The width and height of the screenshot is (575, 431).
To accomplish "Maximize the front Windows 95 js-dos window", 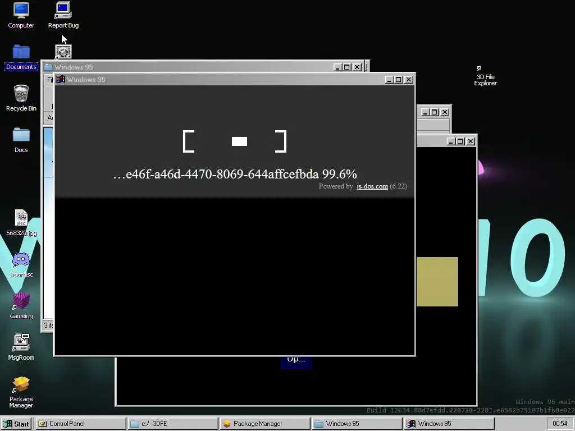I will (x=399, y=80).
